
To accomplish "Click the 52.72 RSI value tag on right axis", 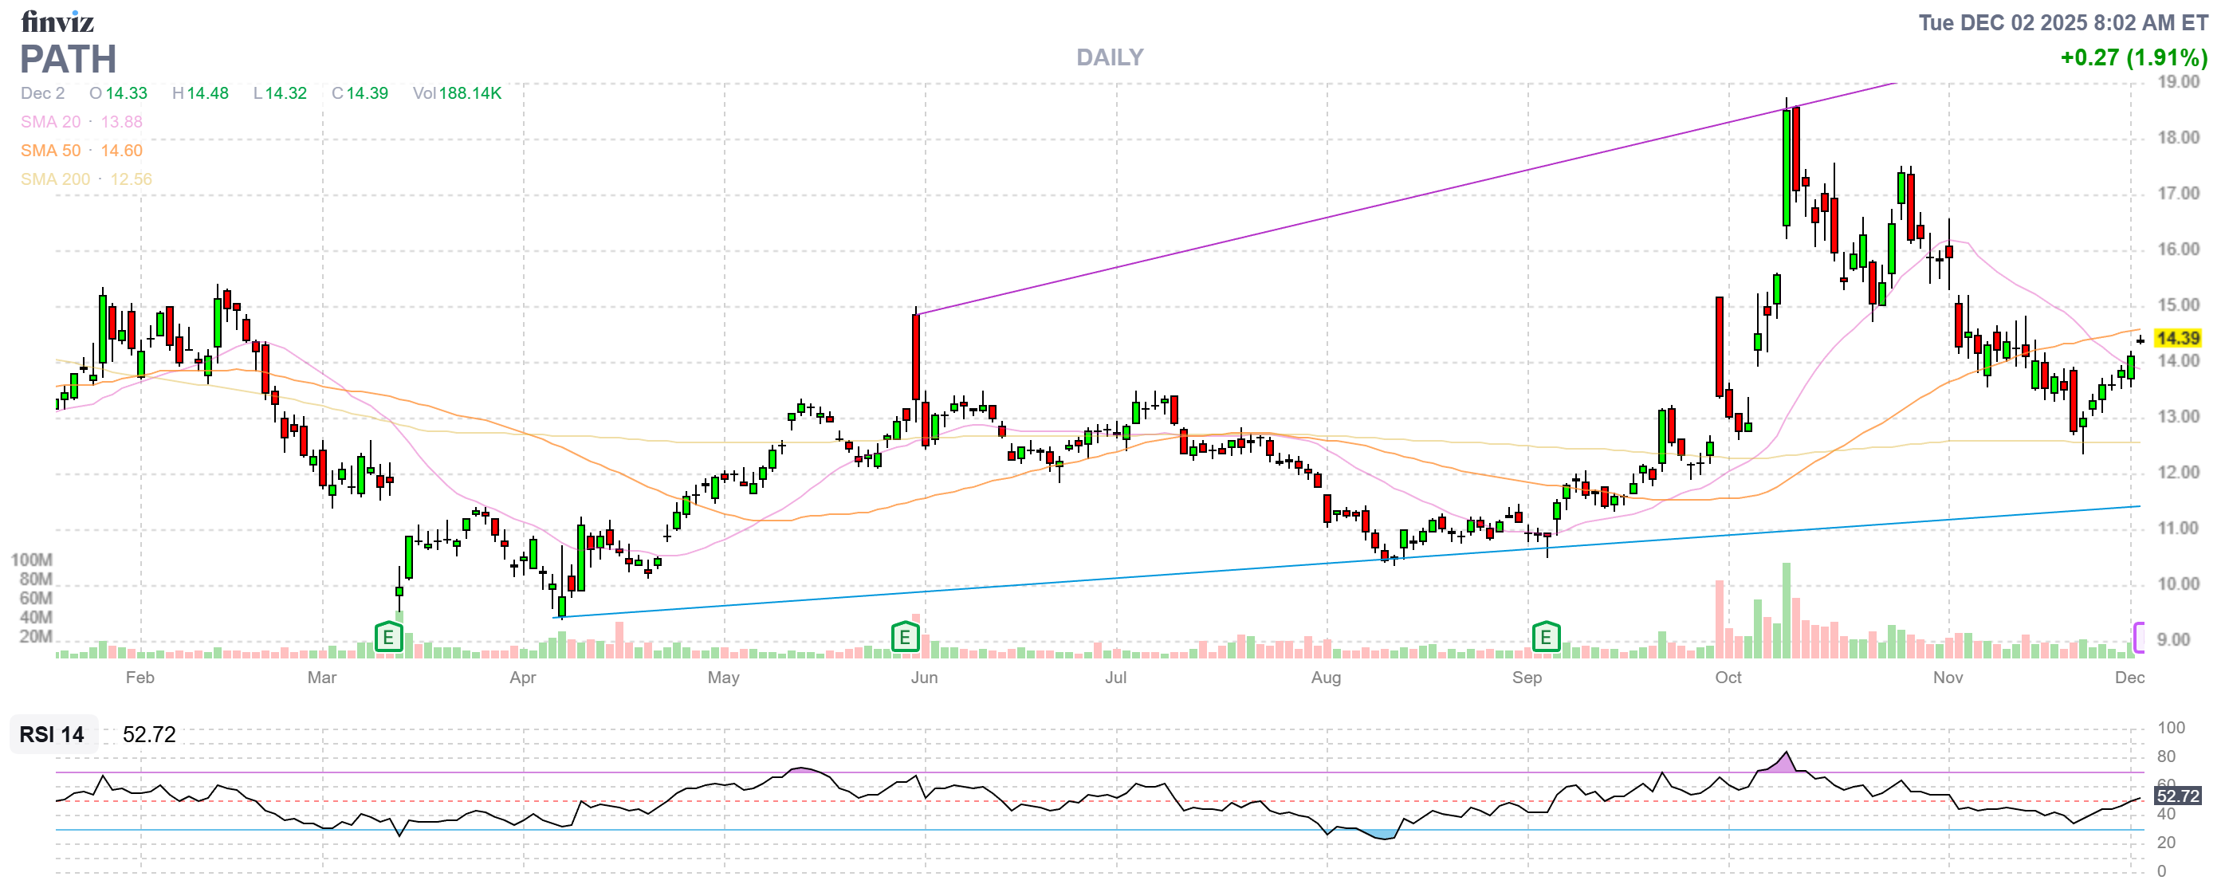I will pos(2176,796).
